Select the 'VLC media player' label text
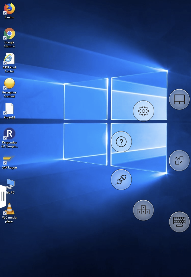 (9, 219)
